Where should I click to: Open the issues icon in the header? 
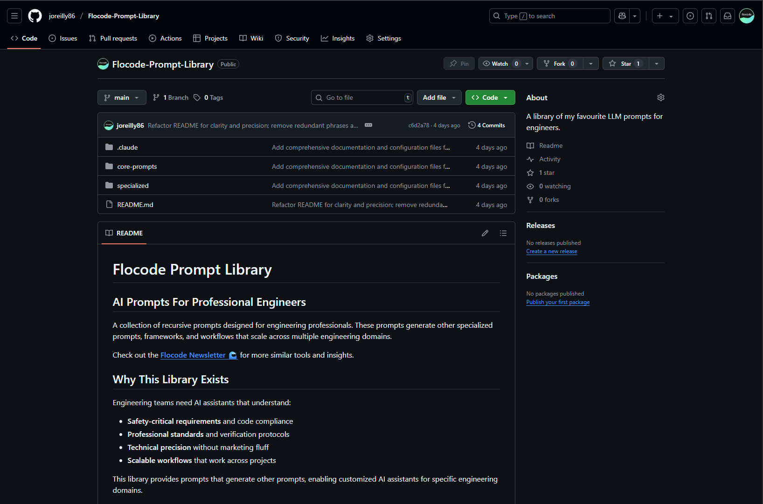point(690,16)
